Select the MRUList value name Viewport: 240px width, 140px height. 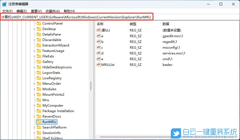click(108, 65)
